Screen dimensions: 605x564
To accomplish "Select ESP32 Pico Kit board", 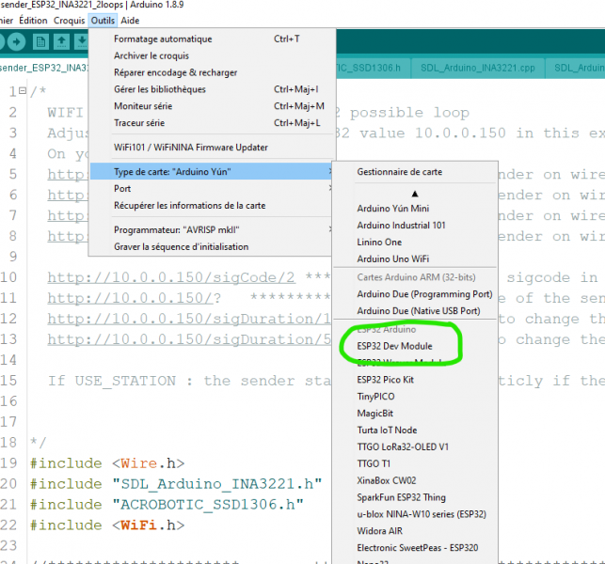I will 415,380.
